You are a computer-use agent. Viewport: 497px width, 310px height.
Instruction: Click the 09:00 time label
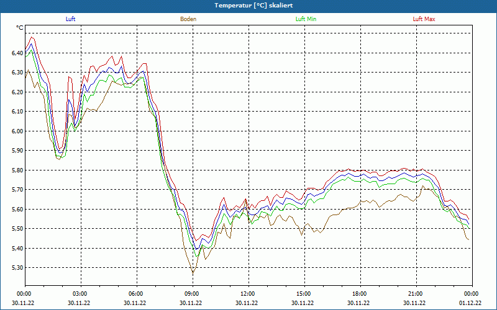click(x=193, y=294)
